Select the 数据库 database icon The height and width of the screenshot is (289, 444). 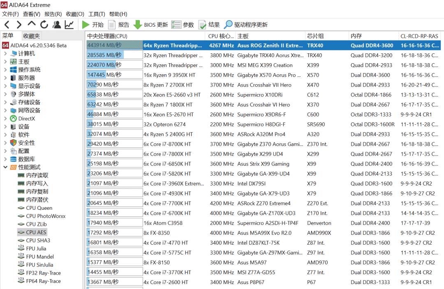[x=13, y=159]
